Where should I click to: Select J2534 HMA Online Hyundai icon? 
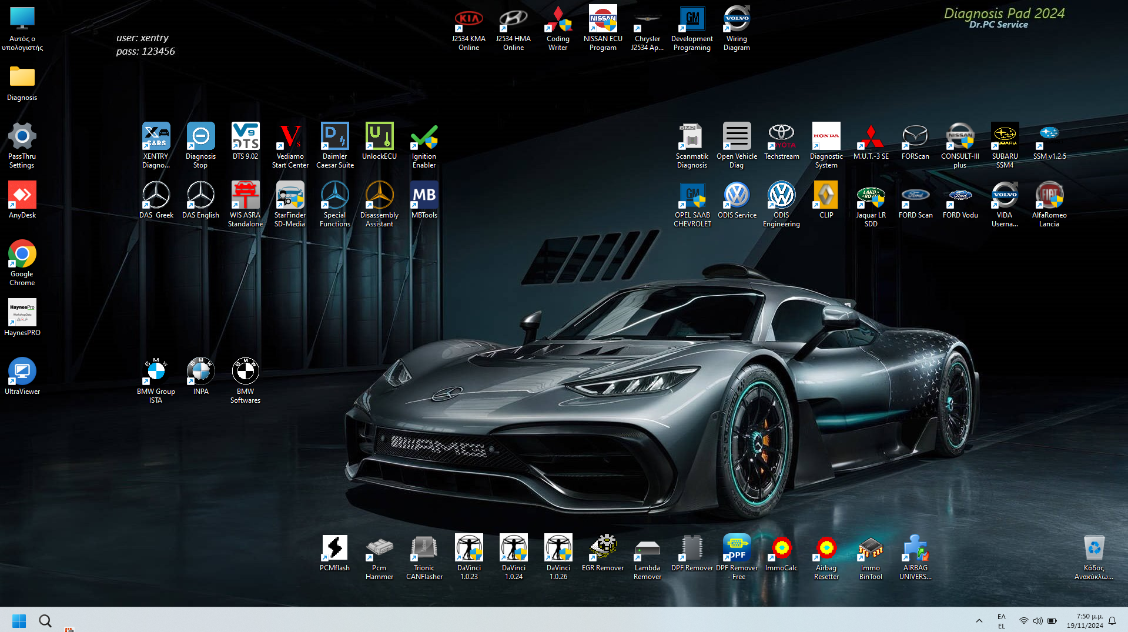coord(513,27)
